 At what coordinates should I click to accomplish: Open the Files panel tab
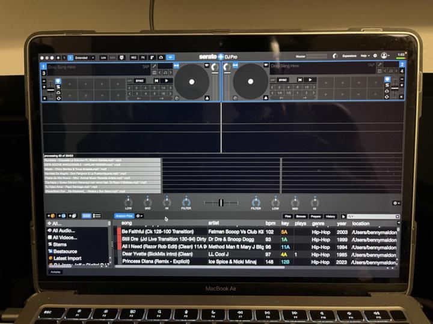point(287,217)
